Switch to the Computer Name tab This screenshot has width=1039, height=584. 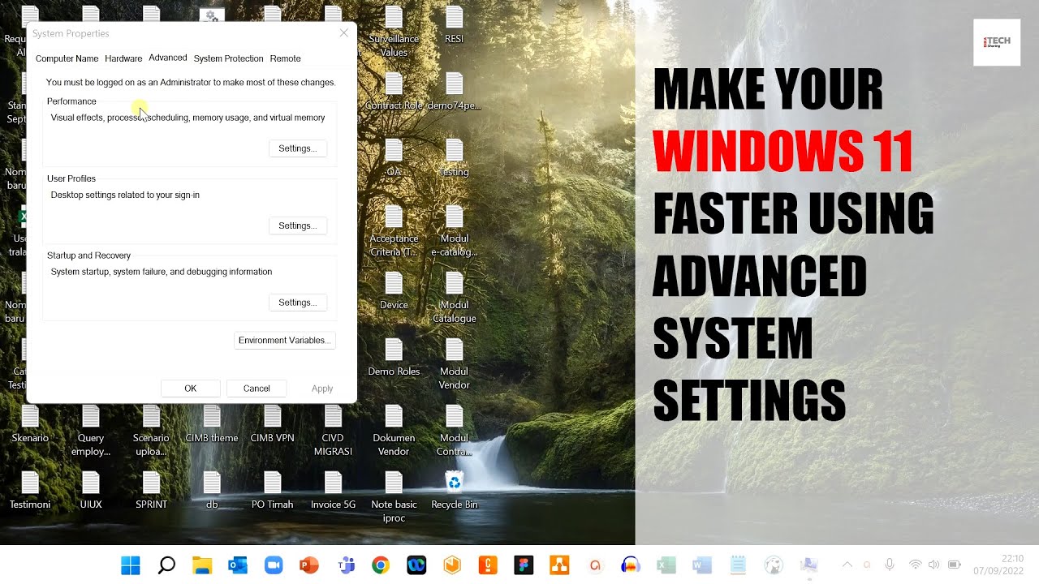67,58
